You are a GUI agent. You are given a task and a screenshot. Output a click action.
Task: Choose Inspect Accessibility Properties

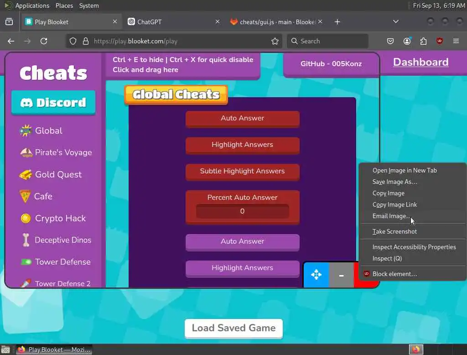click(x=412, y=247)
